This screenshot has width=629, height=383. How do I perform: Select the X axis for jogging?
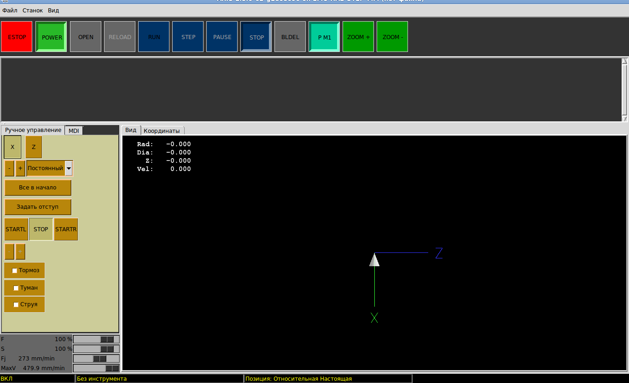coord(12,147)
